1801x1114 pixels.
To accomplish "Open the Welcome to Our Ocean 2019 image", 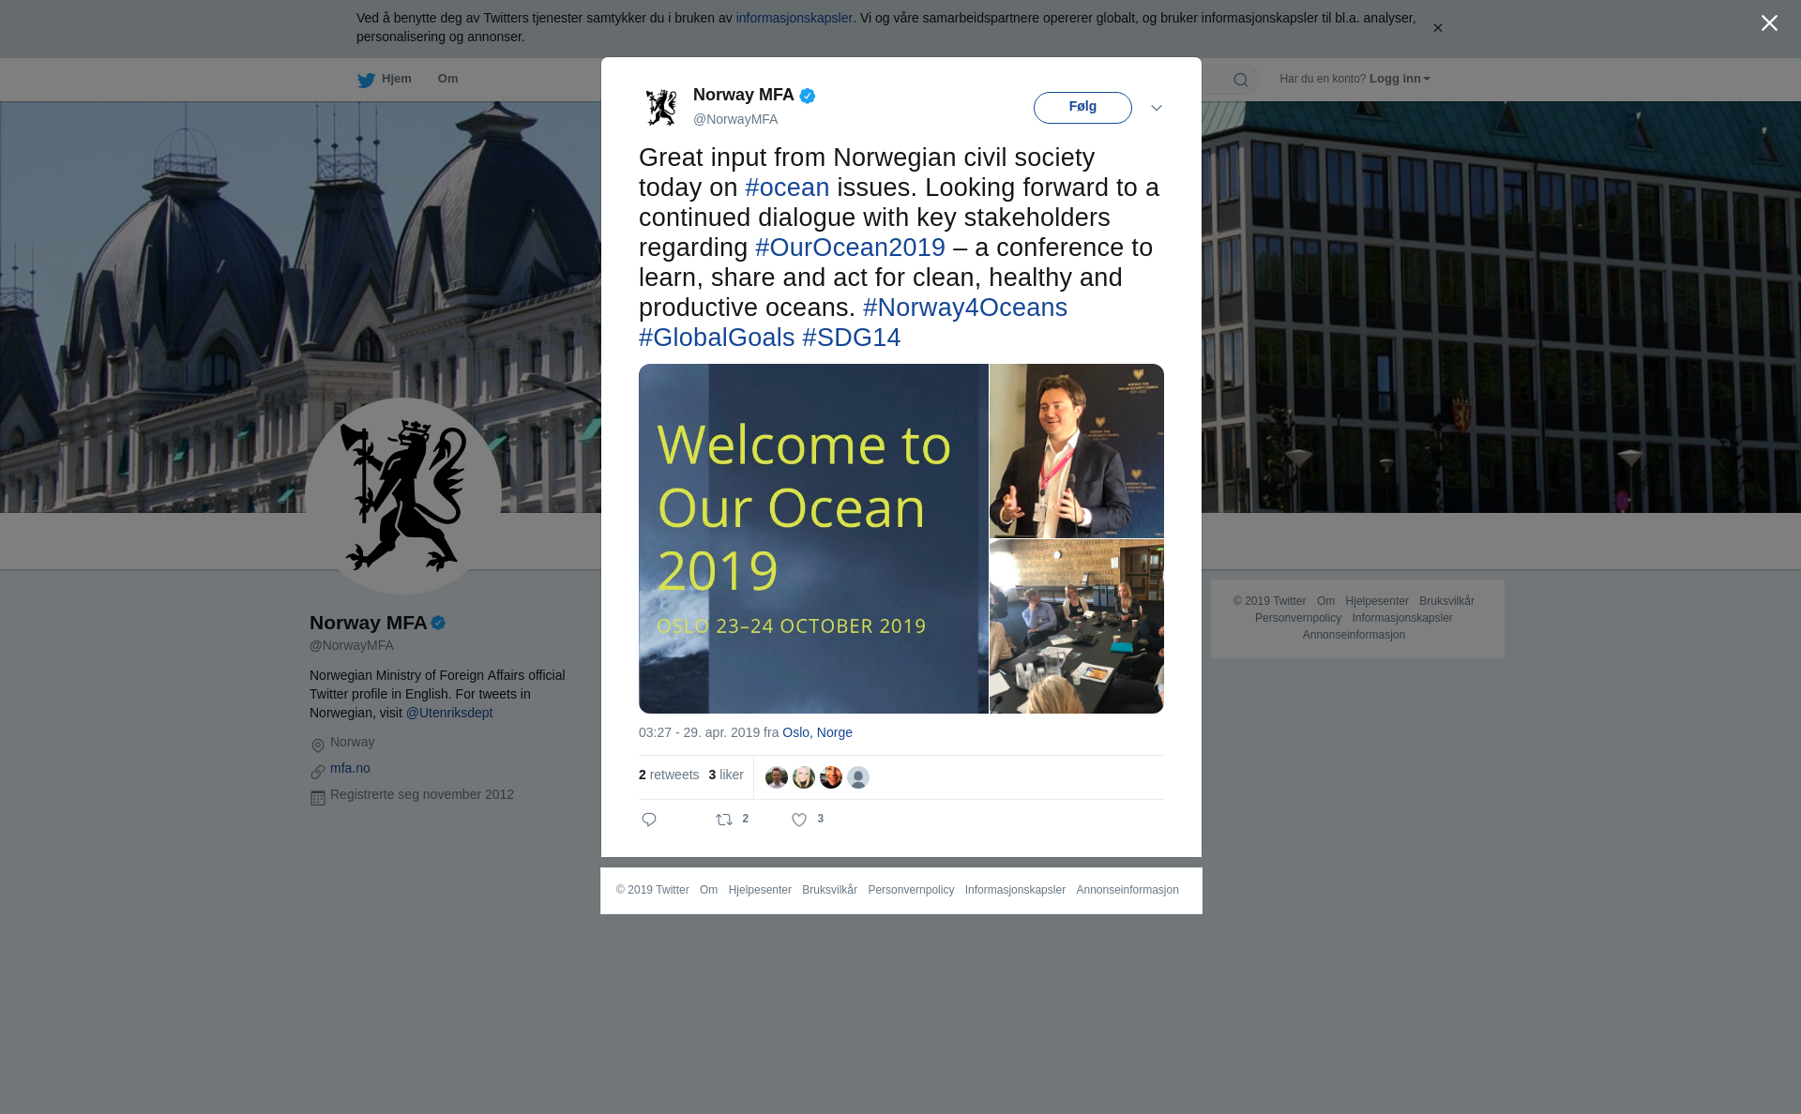I will coord(813,538).
